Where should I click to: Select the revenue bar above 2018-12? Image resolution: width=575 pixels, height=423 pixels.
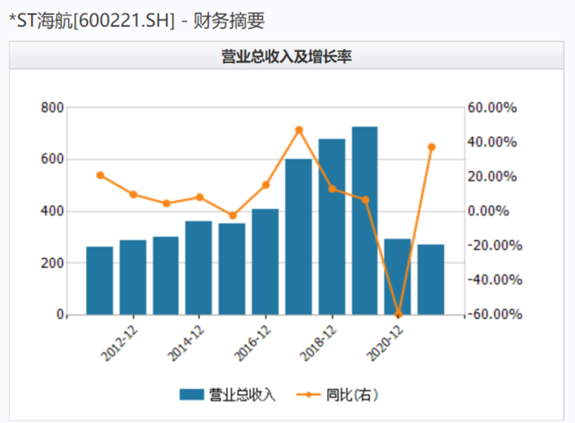[332, 227]
